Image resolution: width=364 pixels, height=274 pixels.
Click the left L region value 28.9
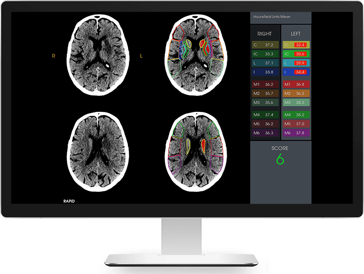(300, 63)
